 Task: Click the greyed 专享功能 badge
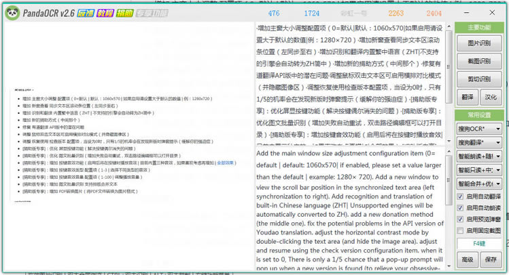[152, 14]
